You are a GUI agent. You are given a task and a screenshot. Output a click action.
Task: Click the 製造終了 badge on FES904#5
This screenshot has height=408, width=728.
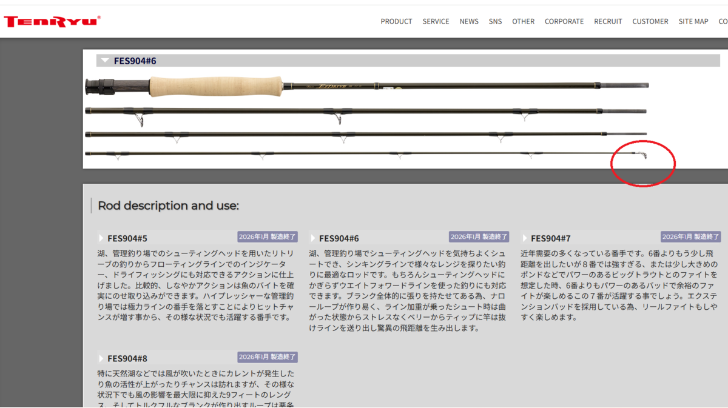268,236
